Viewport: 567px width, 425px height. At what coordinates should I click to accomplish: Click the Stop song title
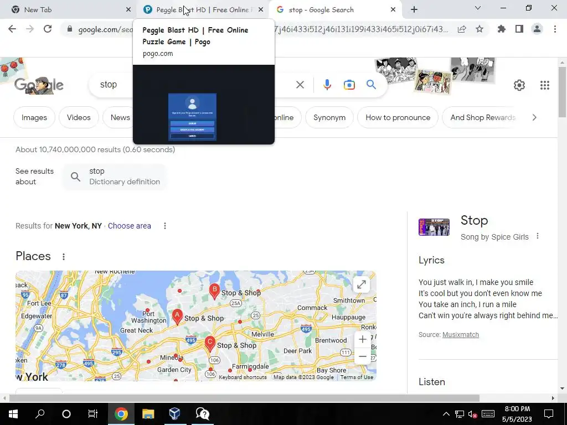click(474, 220)
